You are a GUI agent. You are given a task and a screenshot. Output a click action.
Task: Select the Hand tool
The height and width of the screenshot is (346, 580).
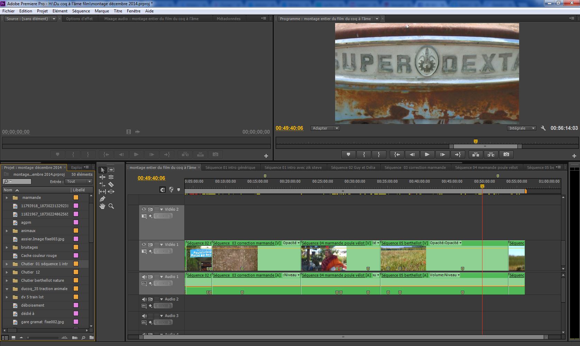point(102,206)
